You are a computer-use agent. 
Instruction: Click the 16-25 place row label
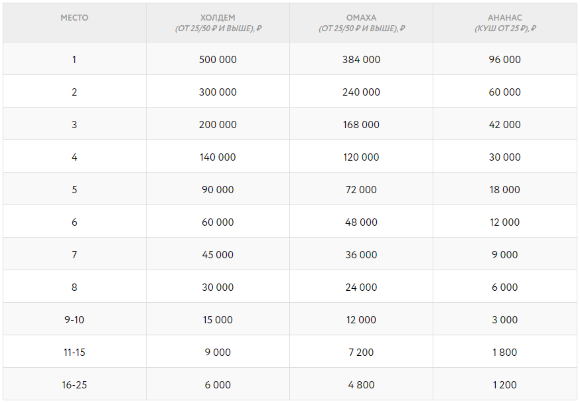pyautogui.click(x=74, y=385)
